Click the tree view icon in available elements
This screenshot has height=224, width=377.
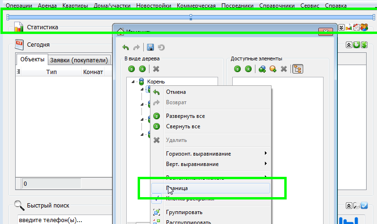[x=298, y=69]
